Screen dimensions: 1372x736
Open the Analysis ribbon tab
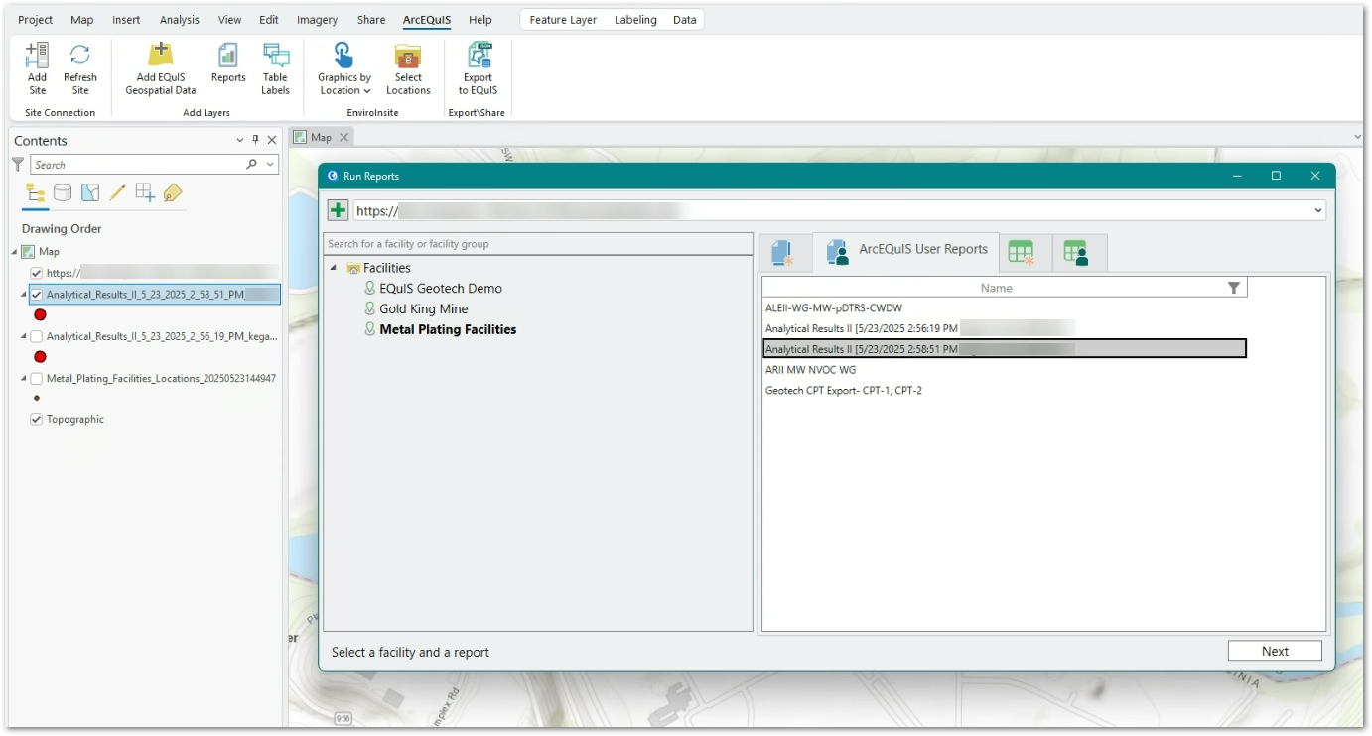tap(179, 20)
